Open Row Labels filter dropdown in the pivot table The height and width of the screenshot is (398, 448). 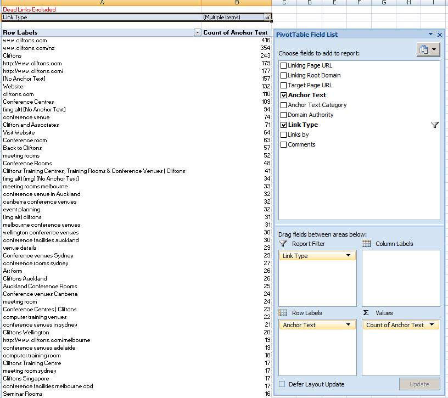[x=197, y=33]
